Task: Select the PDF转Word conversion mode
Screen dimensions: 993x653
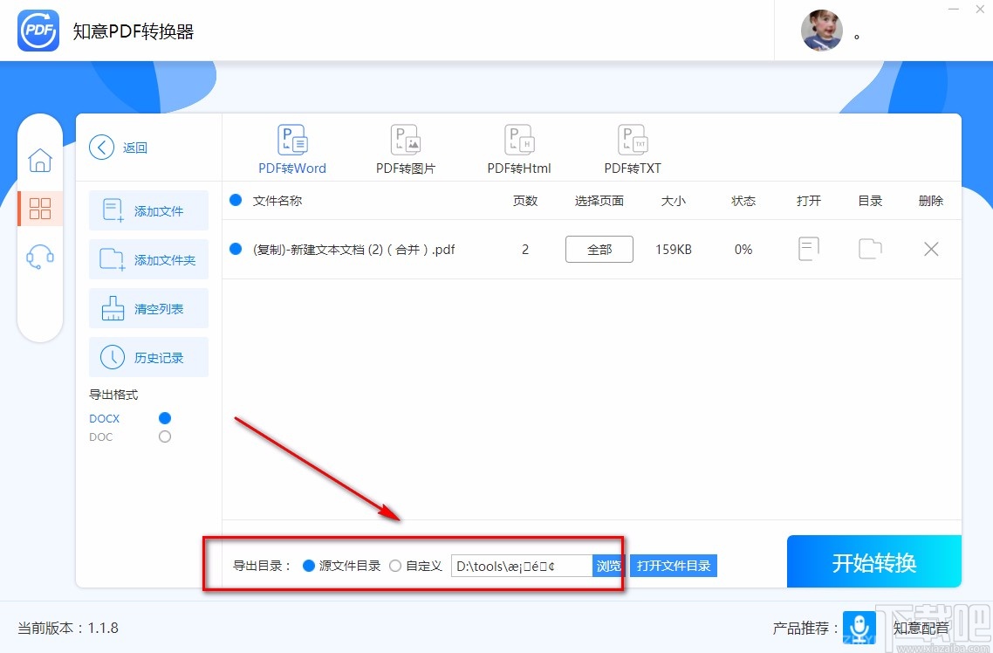Action: pos(292,148)
